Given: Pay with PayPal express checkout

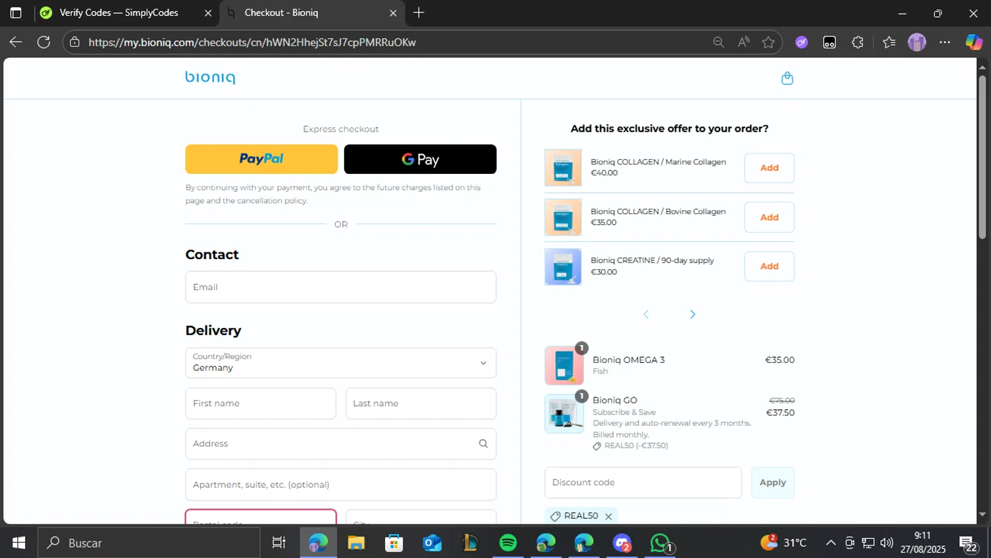Looking at the screenshot, I should click(262, 159).
